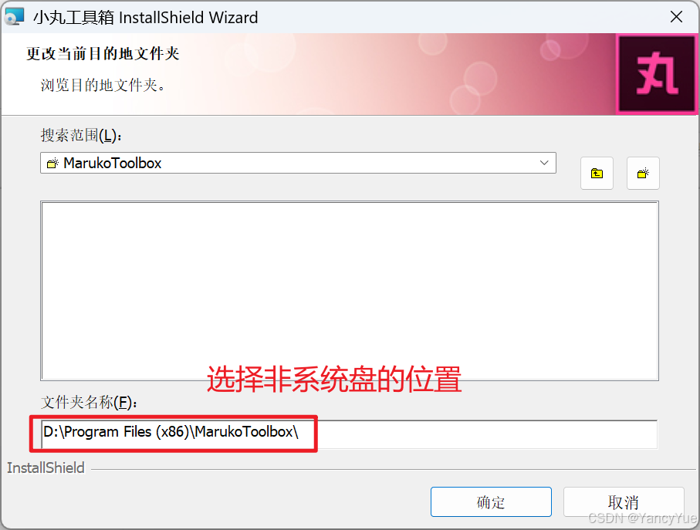Click the 文件夹名称(F) label

[89, 403]
